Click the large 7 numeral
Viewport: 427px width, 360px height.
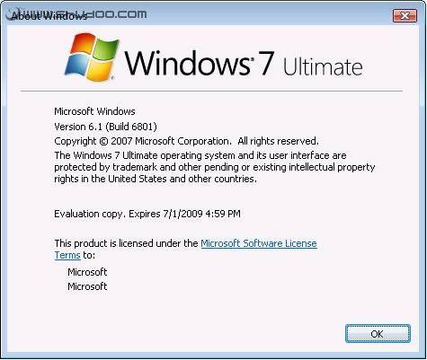pos(267,63)
